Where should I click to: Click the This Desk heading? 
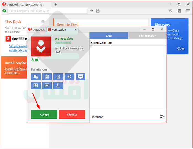tap(13, 22)
